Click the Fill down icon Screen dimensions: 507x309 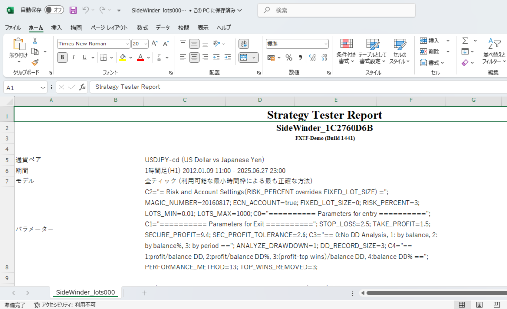[x=465, y=51]
